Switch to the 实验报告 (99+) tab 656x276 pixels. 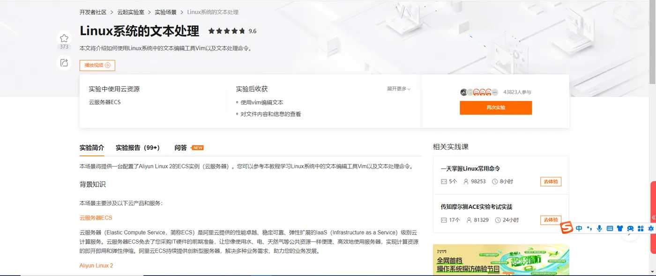(x=138, y=148)
